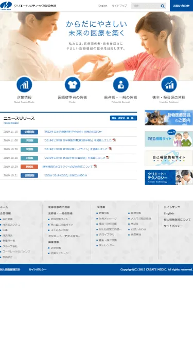Open the 患者様・一般の皆様 person icon

pyautogui.click(x=121, y=85)
